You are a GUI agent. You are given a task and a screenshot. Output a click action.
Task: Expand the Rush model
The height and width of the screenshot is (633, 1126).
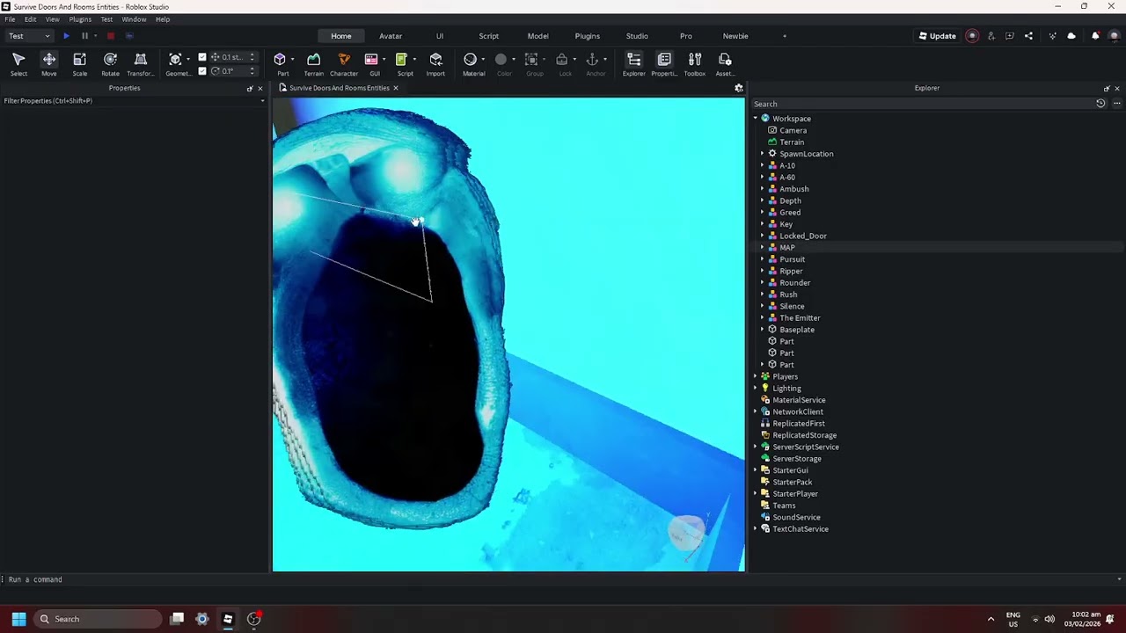tap(763, 295)
